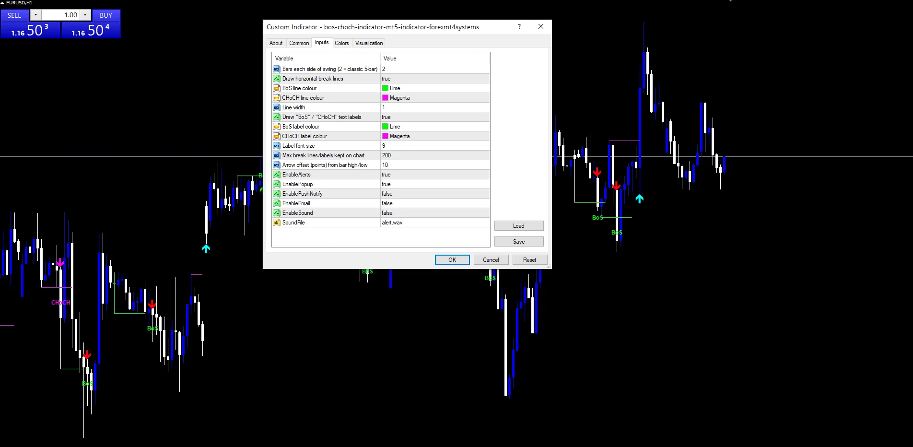The height and width of the screenshot is (447, 913).
Task: Edit the Line width value 1
Action: point(435,107)
